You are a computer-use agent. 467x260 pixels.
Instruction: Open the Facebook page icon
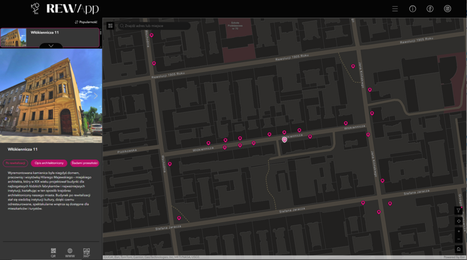click(x=430, y=9)
